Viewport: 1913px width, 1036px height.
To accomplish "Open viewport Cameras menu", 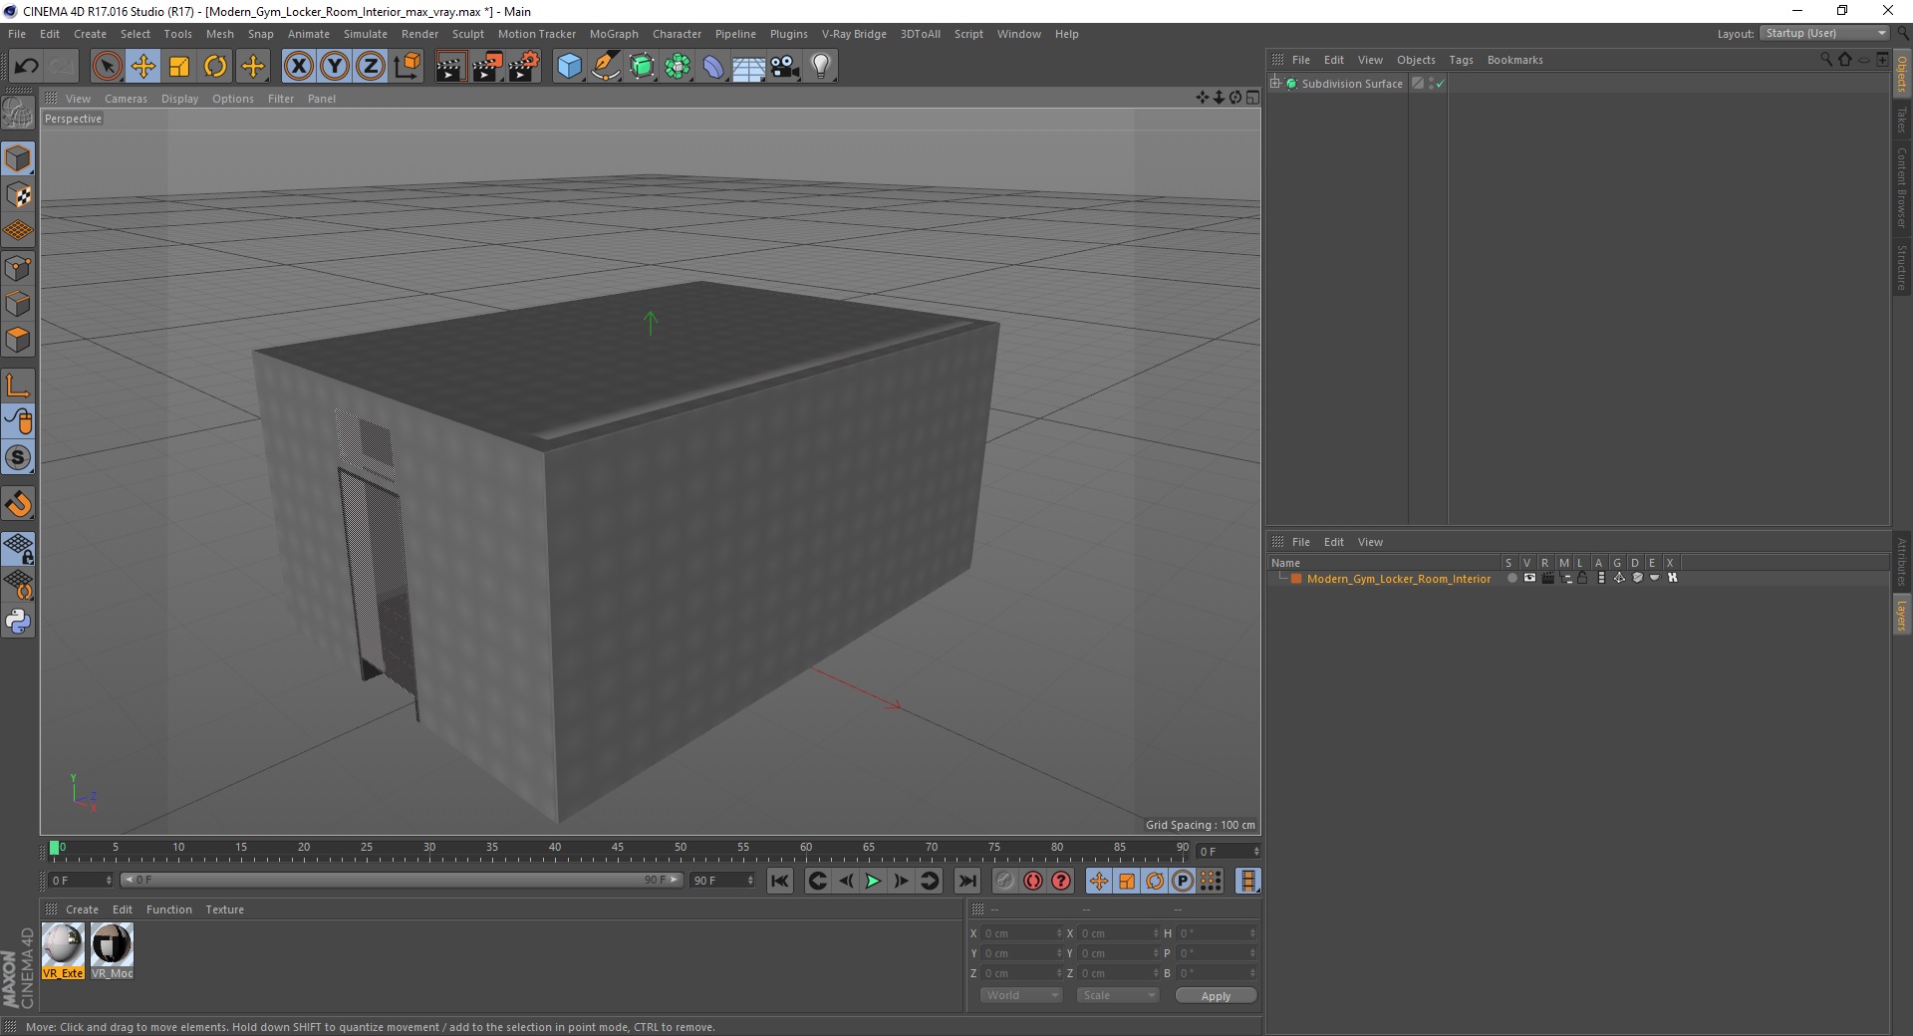I will [126, 99].
